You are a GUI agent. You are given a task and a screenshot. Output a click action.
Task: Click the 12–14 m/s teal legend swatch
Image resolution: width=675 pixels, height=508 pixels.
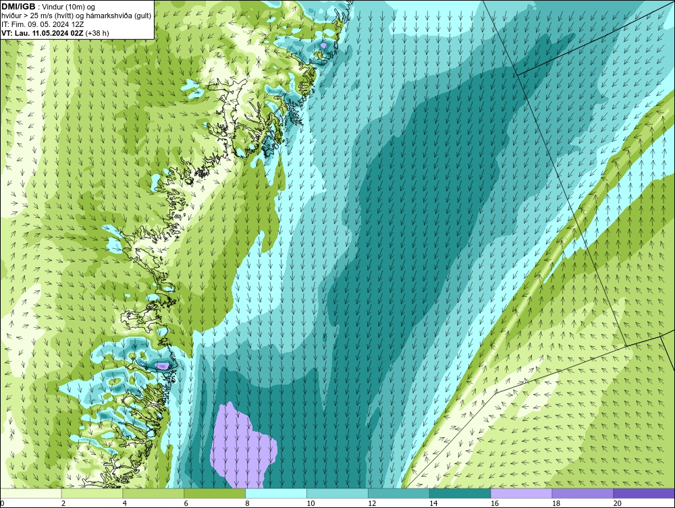pos(399,493)
